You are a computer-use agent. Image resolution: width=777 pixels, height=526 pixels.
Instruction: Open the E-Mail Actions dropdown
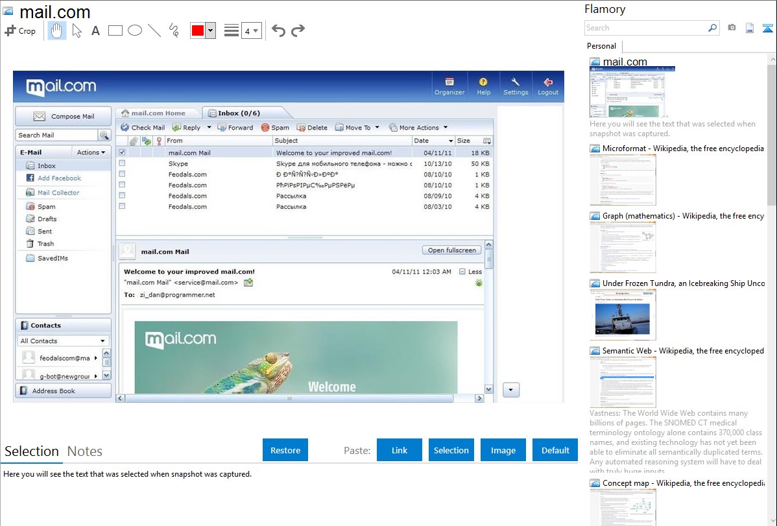tap(91, 152)
